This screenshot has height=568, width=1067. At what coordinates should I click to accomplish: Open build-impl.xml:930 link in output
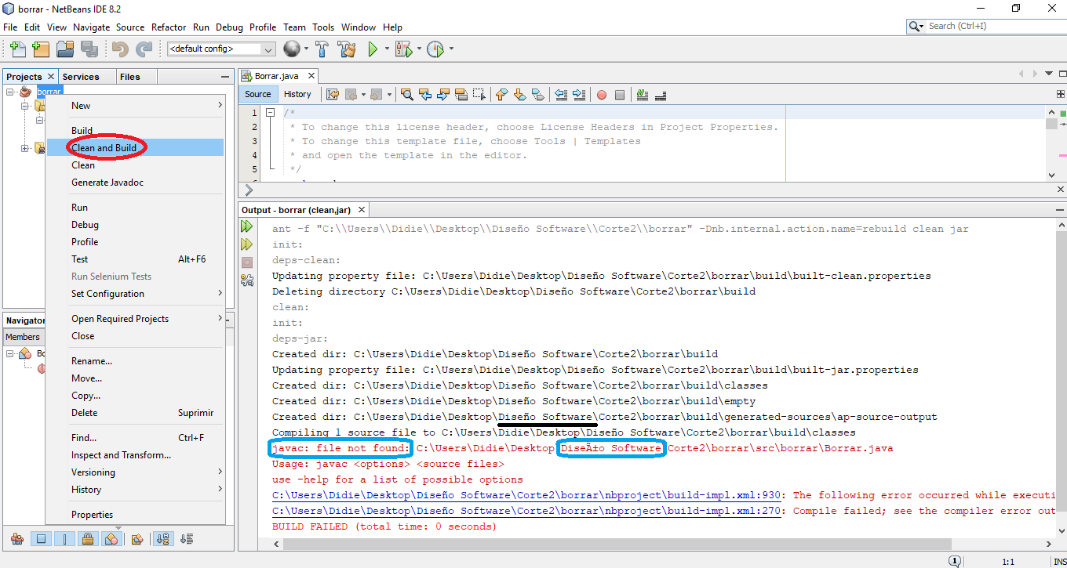pos(526,495)
